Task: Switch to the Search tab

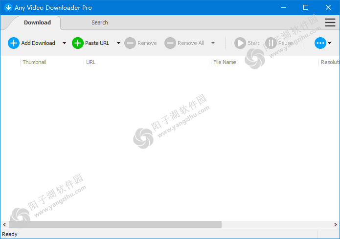Action: pyautogui.click(x=99, y=22)
